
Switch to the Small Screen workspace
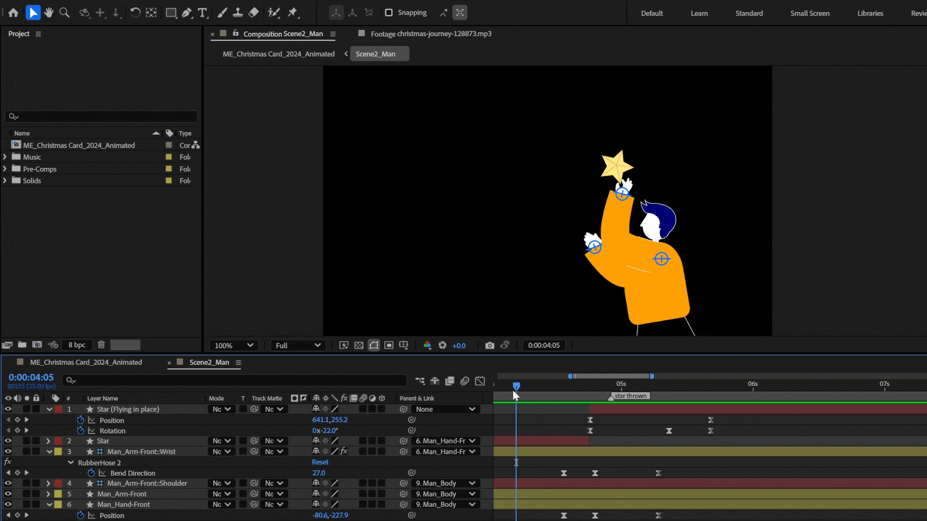pyautogui.click(x=810, y=14)
